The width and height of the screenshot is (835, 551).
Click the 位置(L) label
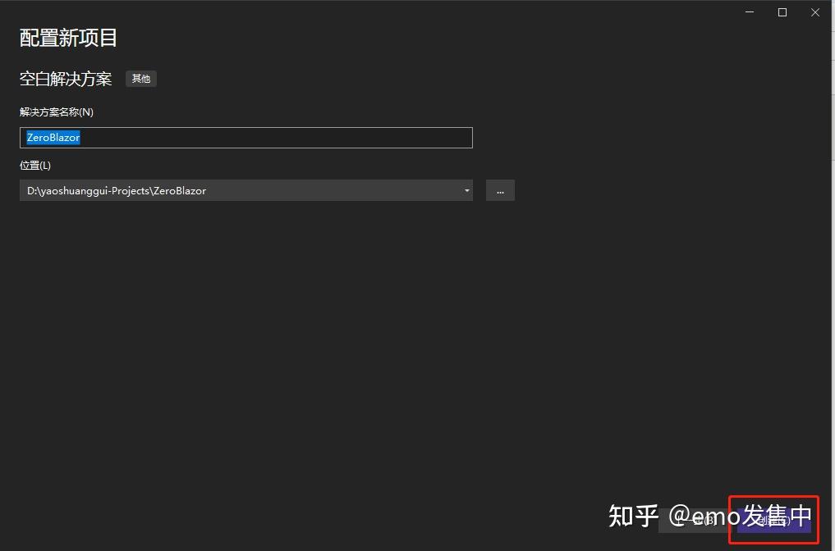point(35,166)
